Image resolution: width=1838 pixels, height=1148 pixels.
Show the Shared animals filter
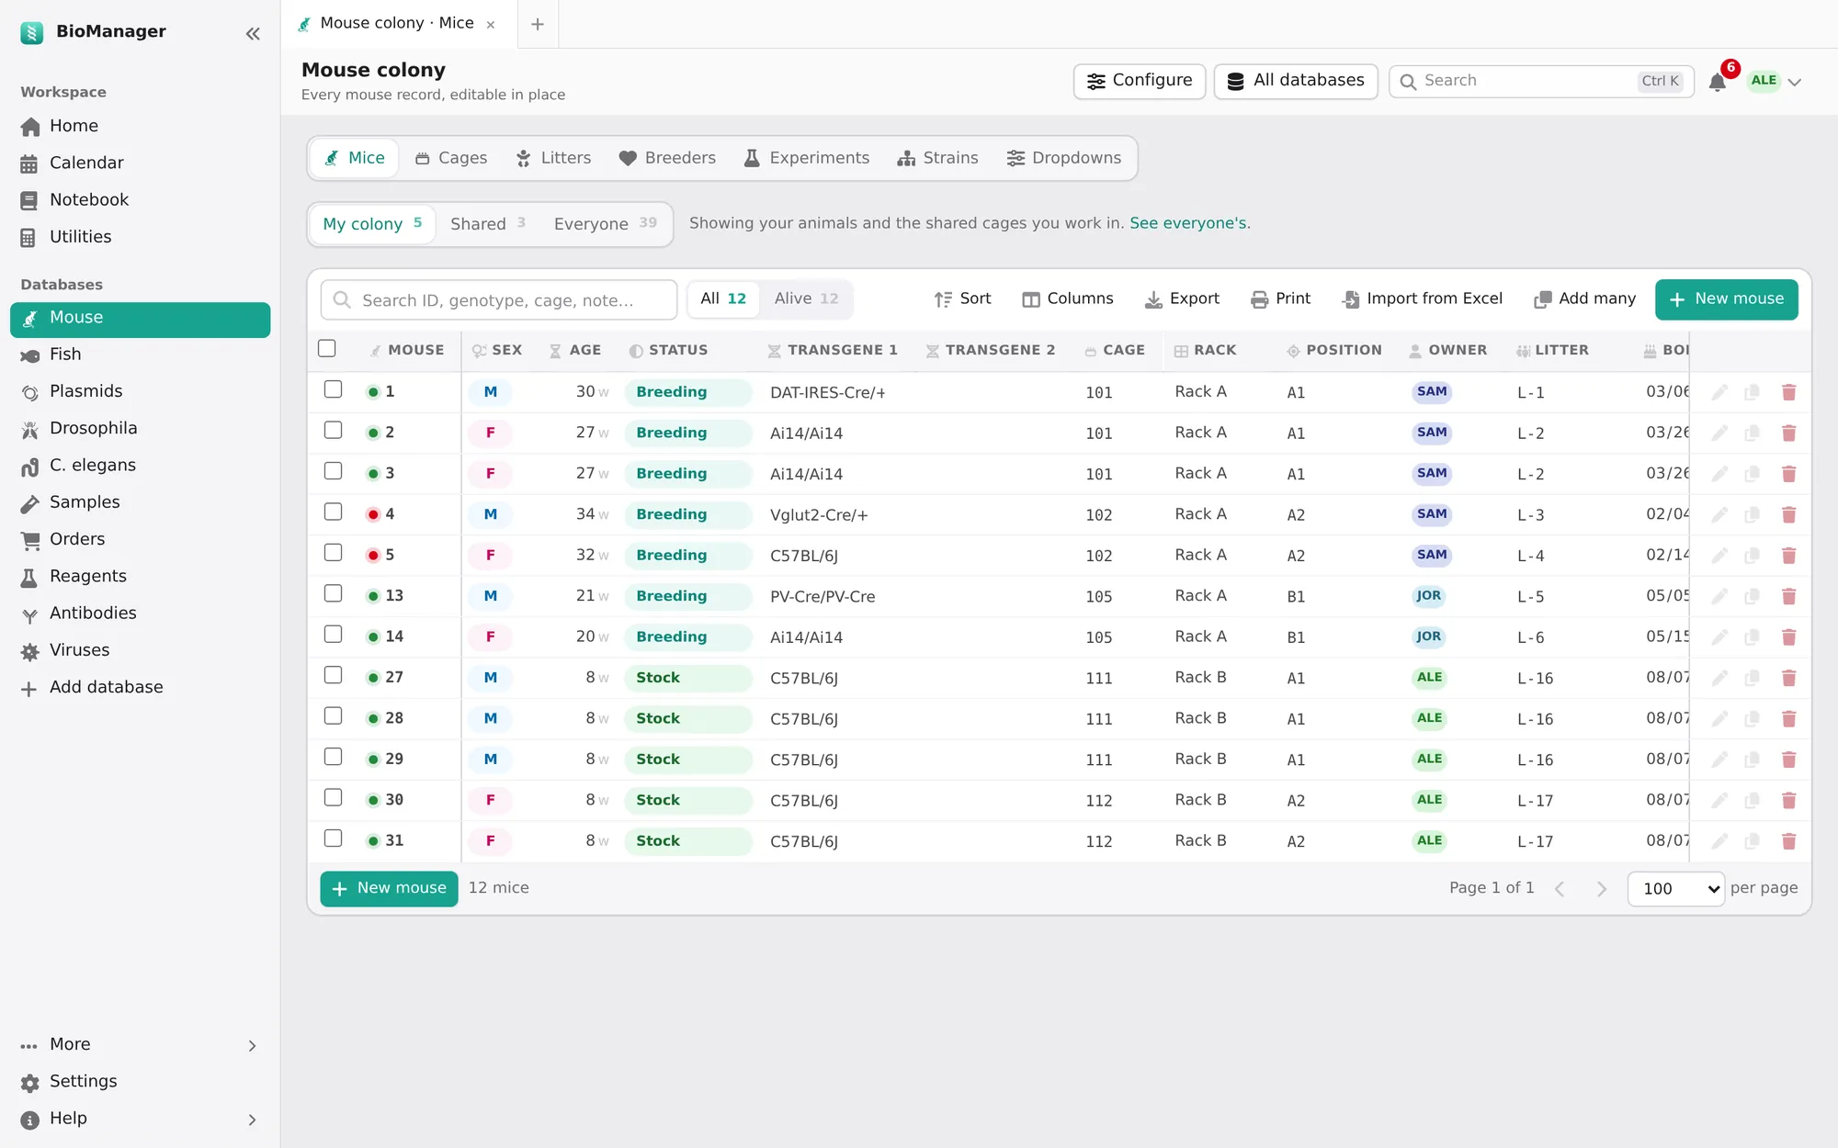(488, 224)
